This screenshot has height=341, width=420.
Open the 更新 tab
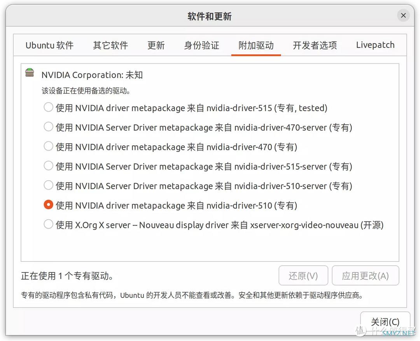tap(156, 45)
